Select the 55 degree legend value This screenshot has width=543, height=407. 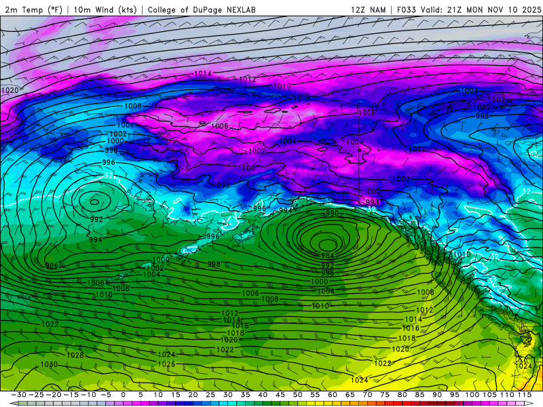pos(315,395)
